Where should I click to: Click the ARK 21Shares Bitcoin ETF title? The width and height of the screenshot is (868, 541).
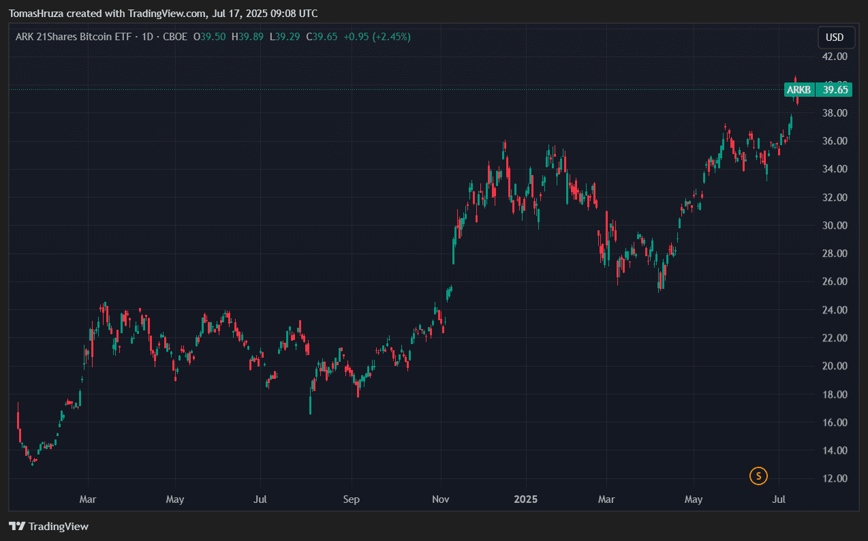coord(72,37)
